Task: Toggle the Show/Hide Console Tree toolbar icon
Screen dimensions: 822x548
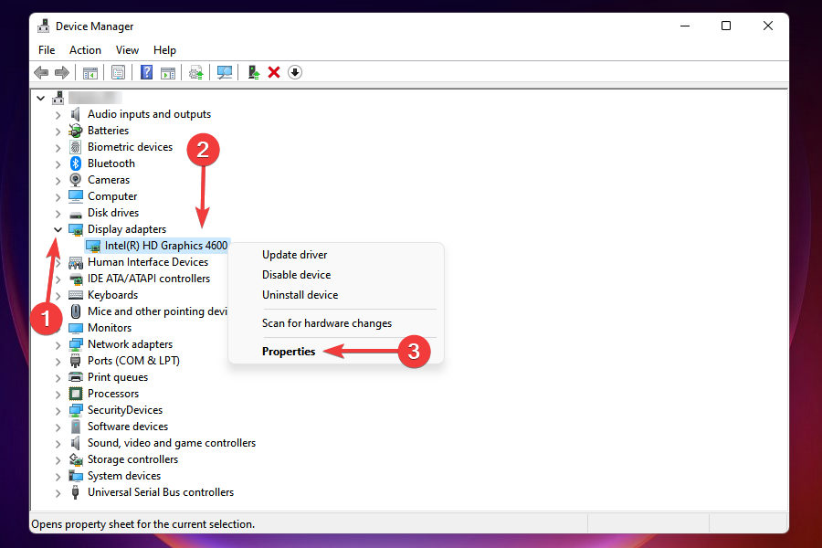Action: click(x=90, y=72)
